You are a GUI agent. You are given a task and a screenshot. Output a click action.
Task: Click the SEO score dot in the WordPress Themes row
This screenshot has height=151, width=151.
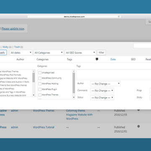138,110
